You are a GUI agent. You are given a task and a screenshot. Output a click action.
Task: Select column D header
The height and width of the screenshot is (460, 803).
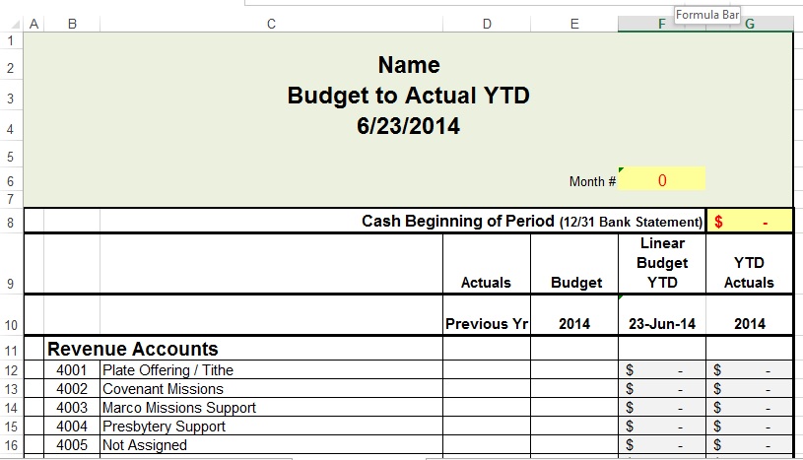(x=487, y=24)
